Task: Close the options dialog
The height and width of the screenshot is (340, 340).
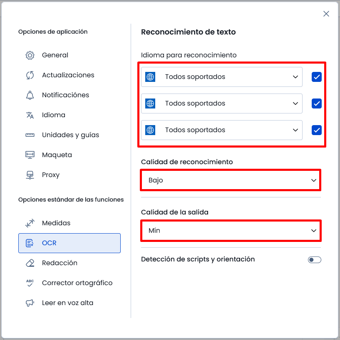Action: pos(326,14)
